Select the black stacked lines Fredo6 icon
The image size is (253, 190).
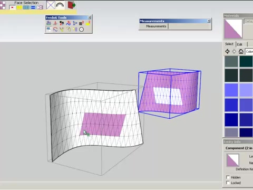click(x=81, y=23)
